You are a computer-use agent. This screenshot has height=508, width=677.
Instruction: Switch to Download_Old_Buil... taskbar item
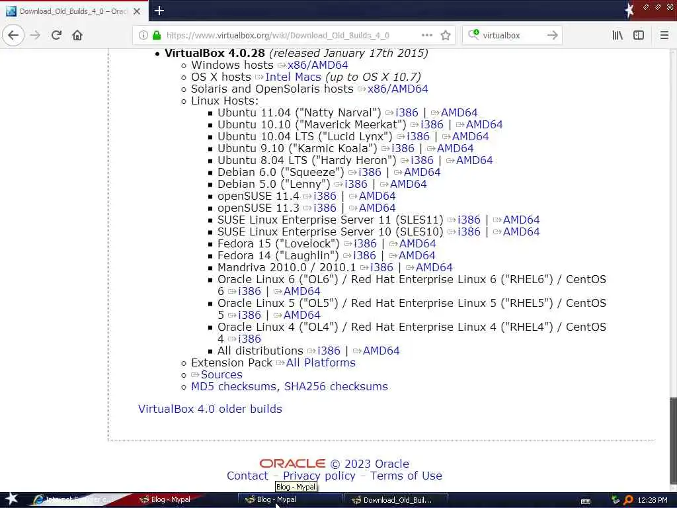(x=397, y=500)
